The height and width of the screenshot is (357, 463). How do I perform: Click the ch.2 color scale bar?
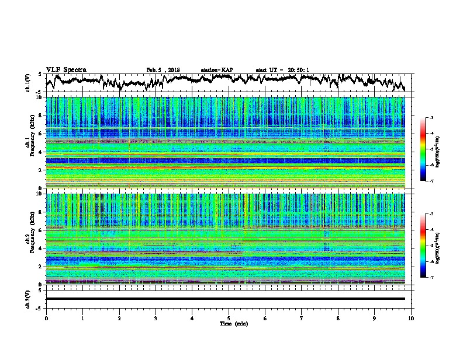(423, 246)
